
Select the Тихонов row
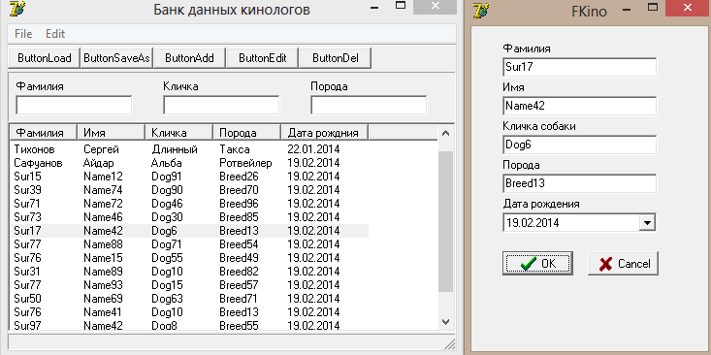coord(189,149)
